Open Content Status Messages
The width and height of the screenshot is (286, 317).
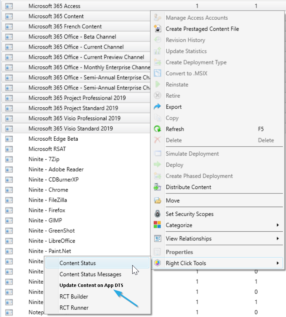point(90,274)
